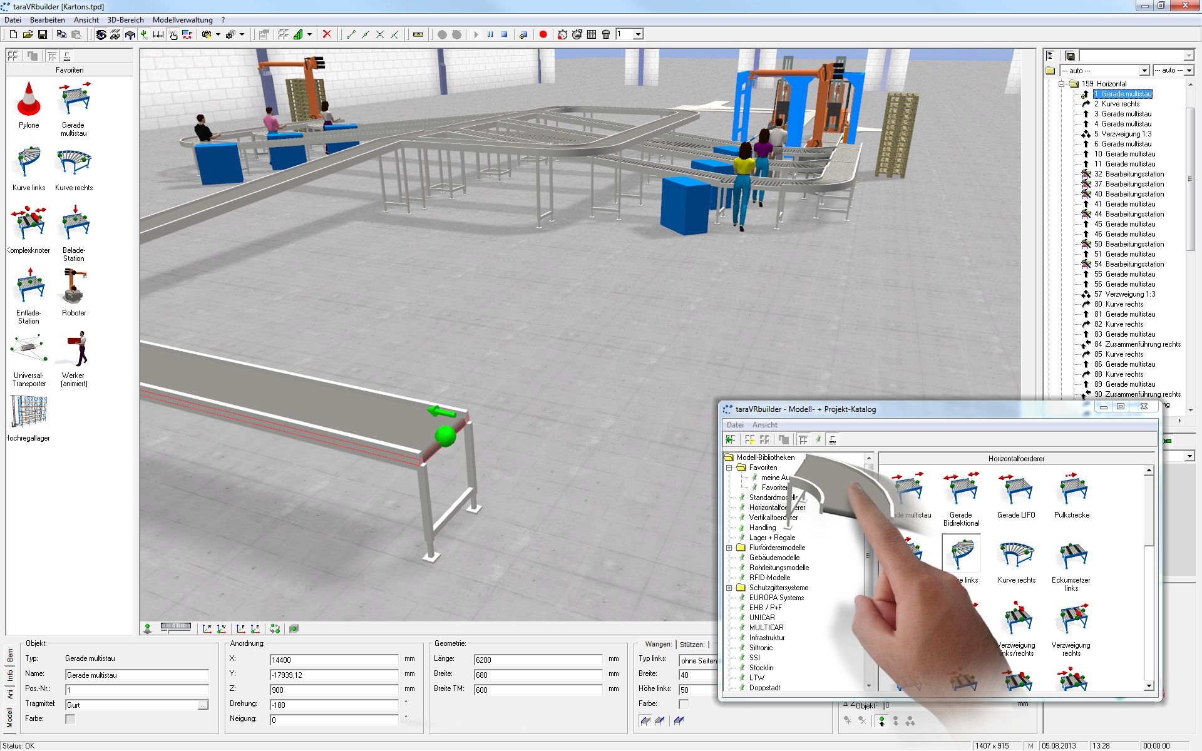
Task: Click the red record button in toolbar
Action: pos(543,34)
